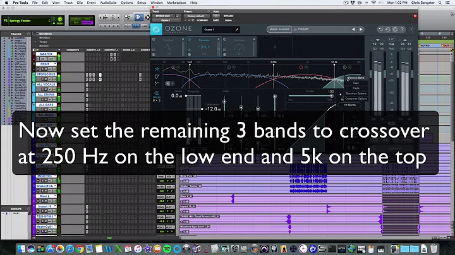Open the Tracks list popup menu
The width and height of the screenshot is (455, 255).
tap(28, 34)
